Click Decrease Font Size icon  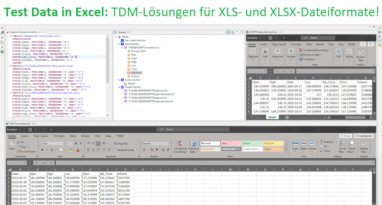(x=81, y=144)
